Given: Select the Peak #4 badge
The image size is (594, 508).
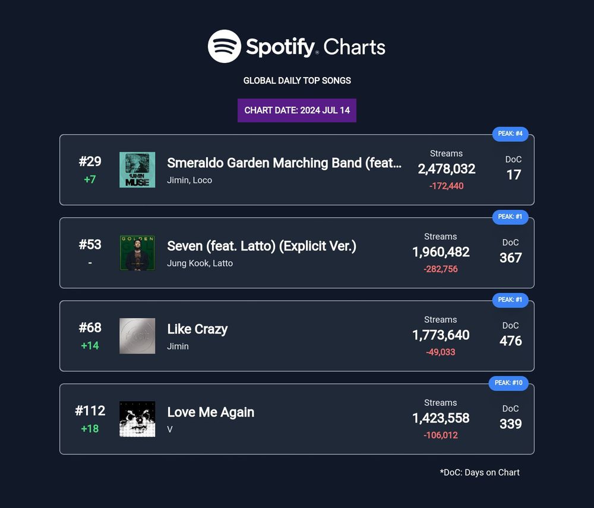Looking at the screenshot, I should point(510,134).
